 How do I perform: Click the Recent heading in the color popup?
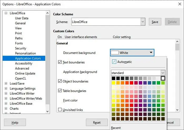click(116, 128)
